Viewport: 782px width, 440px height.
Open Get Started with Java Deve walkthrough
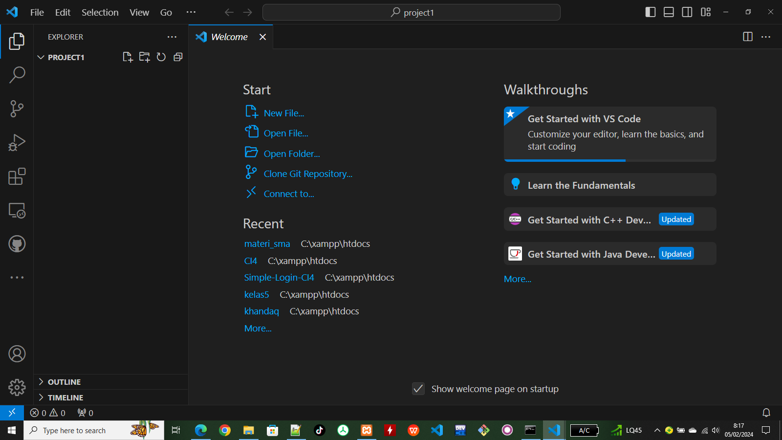(x=610, y=254)
